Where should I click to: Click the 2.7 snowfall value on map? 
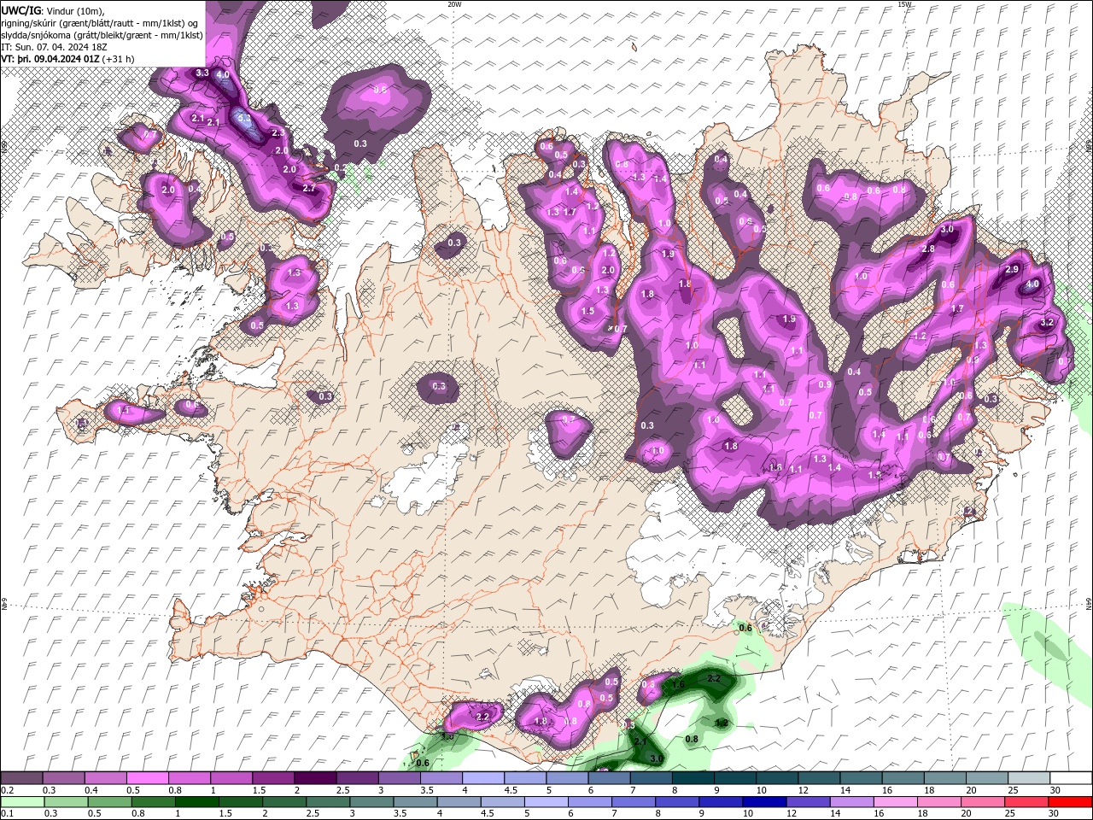pyautogui.click(x=309, y=188)
